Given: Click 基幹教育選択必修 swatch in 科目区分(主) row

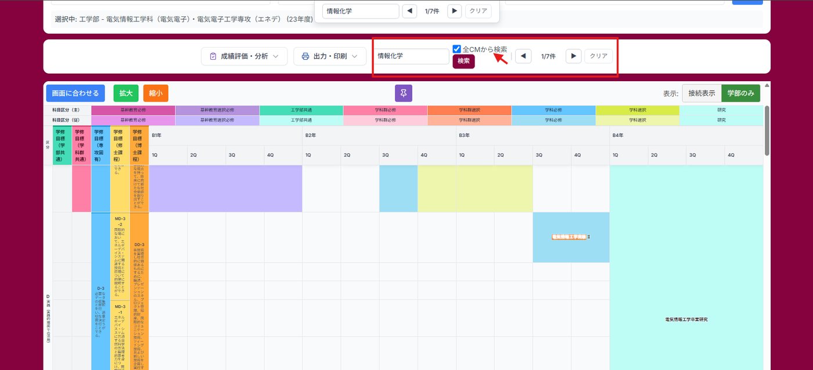Looking at the screenshot, I should (217, 110).
